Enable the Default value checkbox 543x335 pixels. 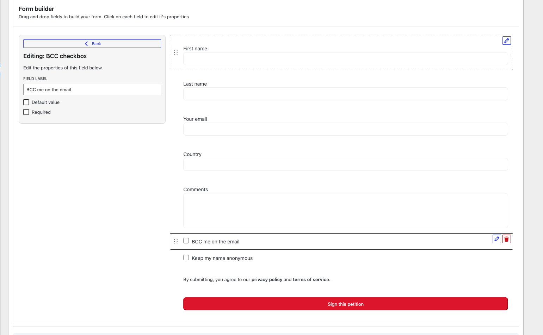tap(26, 102)
